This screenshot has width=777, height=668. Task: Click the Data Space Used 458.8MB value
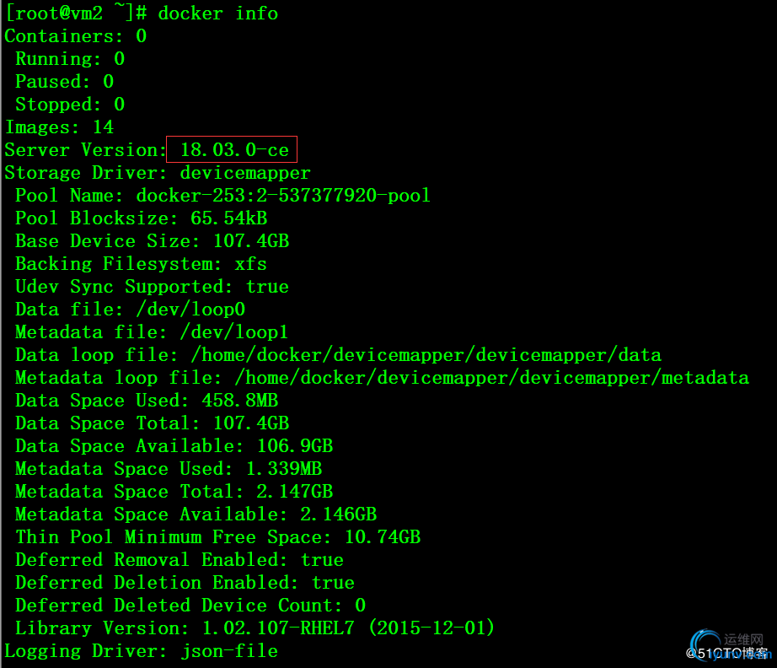click(240, 401)
